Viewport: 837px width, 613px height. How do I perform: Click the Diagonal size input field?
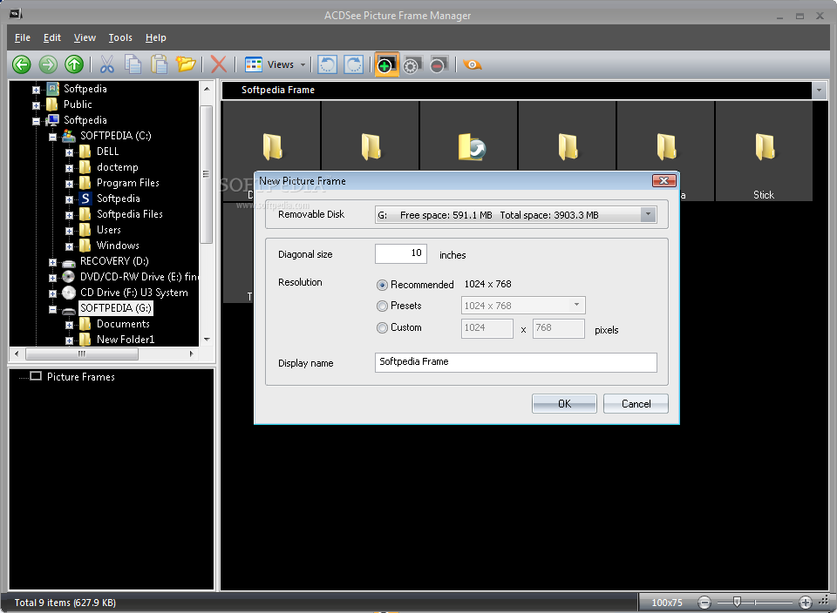[401, 253]
